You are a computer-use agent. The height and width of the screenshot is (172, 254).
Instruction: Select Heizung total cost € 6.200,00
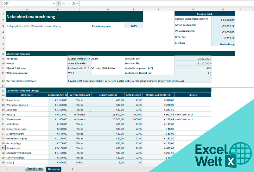(58, 114)
